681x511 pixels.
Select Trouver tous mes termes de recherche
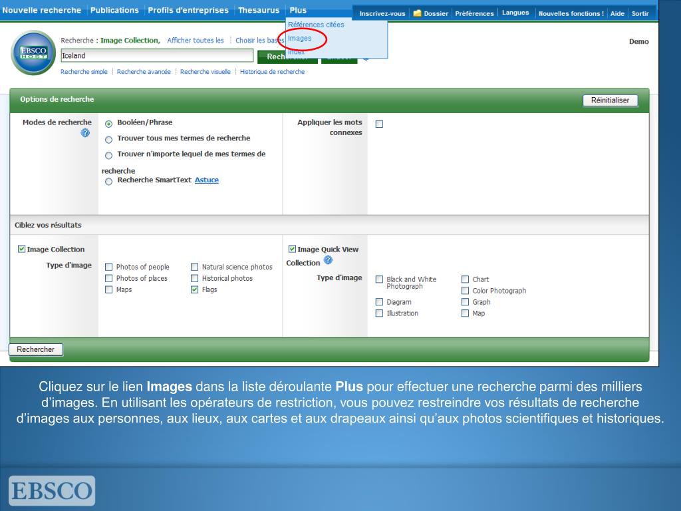coord(108,140)
